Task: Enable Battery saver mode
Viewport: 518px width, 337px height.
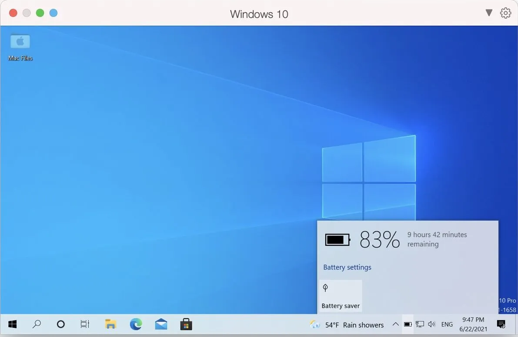Action: (x=341, y=296)
